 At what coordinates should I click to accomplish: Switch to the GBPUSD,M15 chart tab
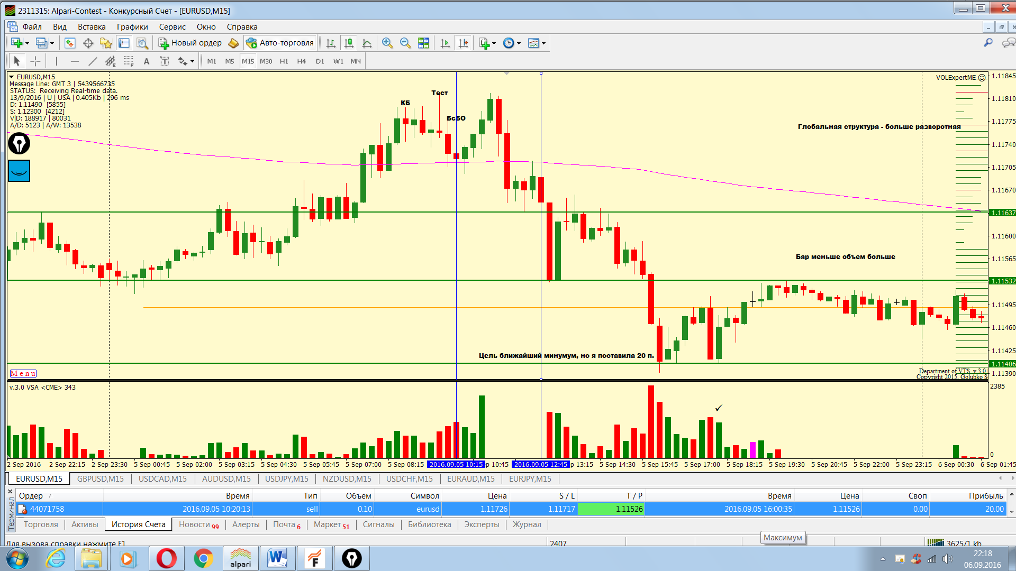[100, 478]
